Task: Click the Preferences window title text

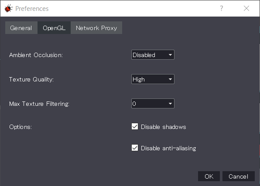Action: (32, 9)
